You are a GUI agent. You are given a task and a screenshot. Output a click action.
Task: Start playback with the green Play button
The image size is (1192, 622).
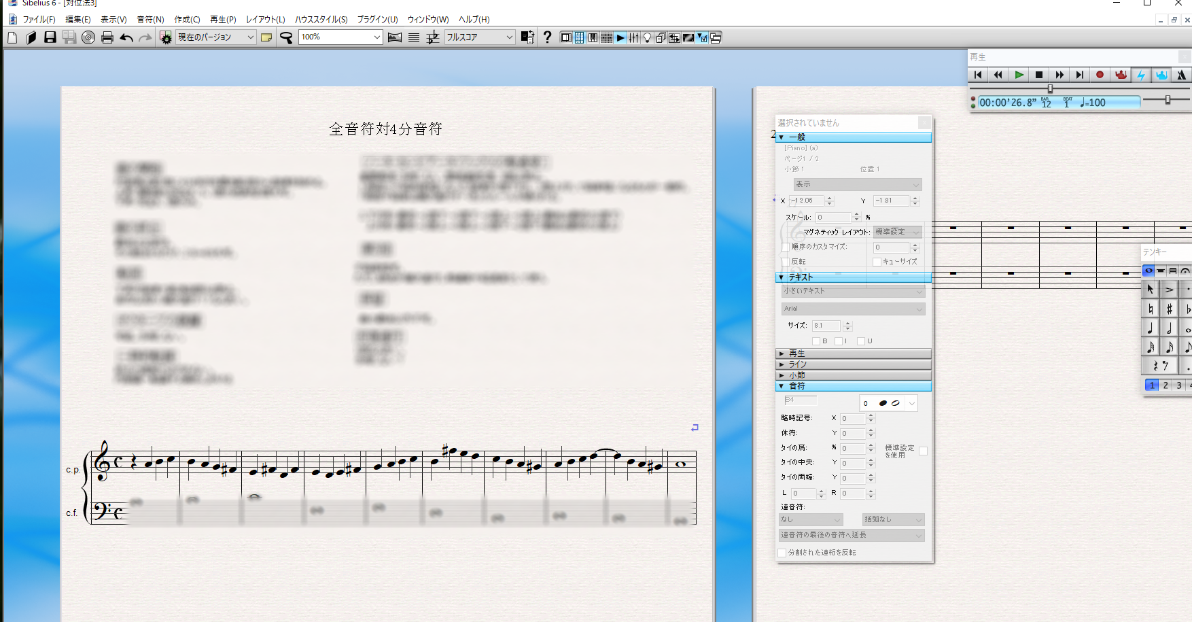point(1018,75)
